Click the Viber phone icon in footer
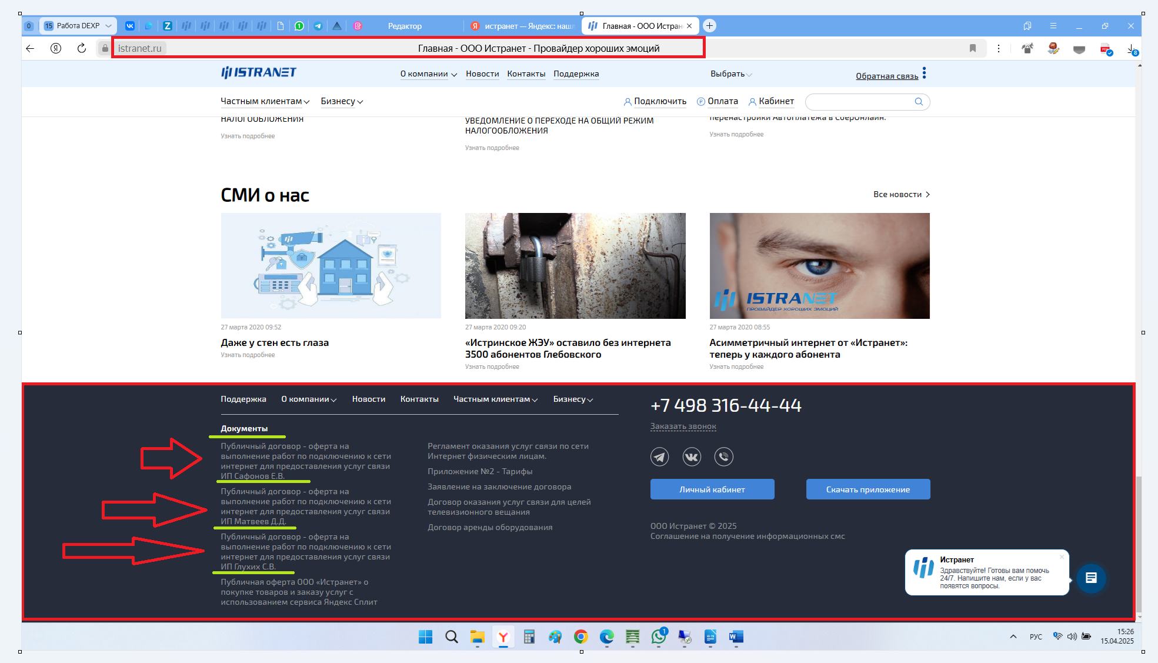 (723, 457)
